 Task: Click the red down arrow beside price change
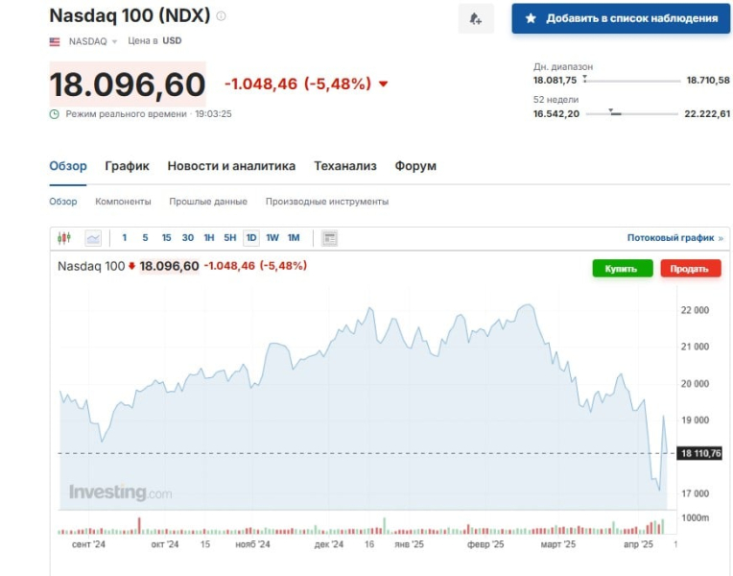click(x=384, y=84)
